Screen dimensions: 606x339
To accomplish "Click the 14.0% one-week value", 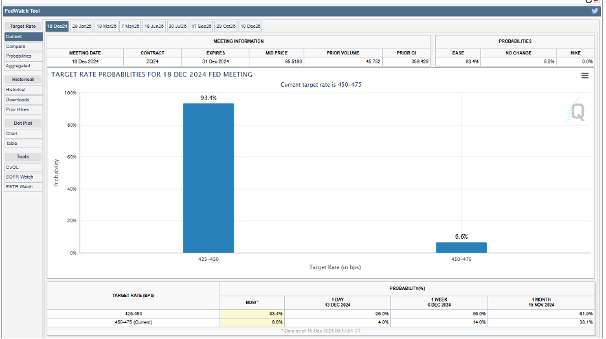I will coord(479,322).
